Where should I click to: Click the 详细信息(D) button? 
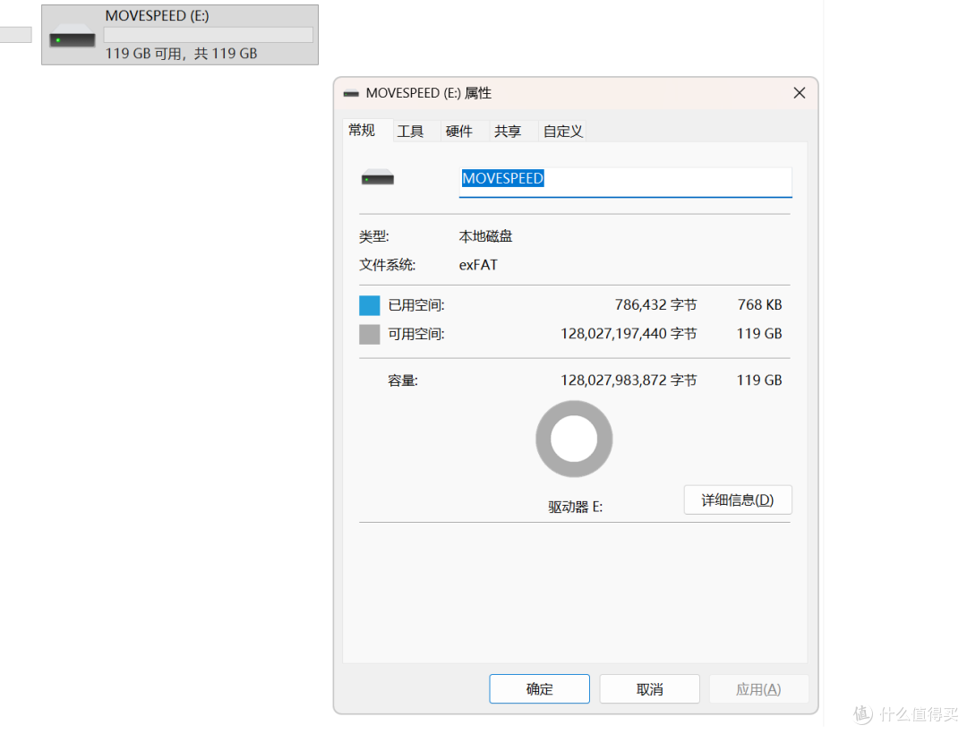point(738,499)
